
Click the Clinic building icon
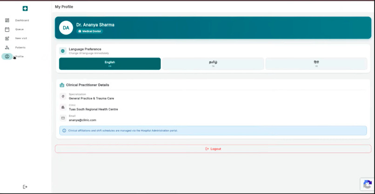tap(63, 107)
